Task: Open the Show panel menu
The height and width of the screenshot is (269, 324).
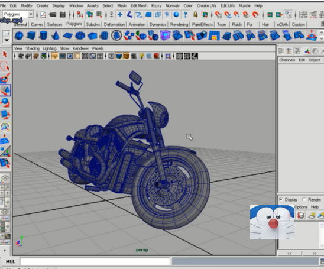Action: 64,48
